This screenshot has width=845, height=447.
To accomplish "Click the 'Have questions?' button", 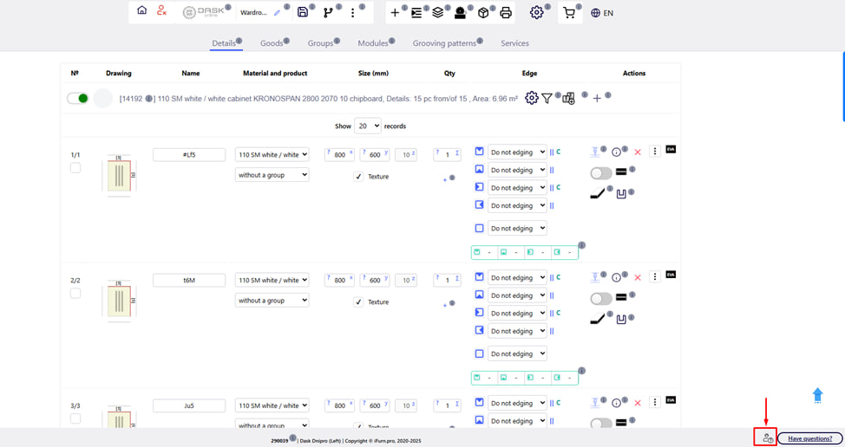I will click(x=809, y=438).
